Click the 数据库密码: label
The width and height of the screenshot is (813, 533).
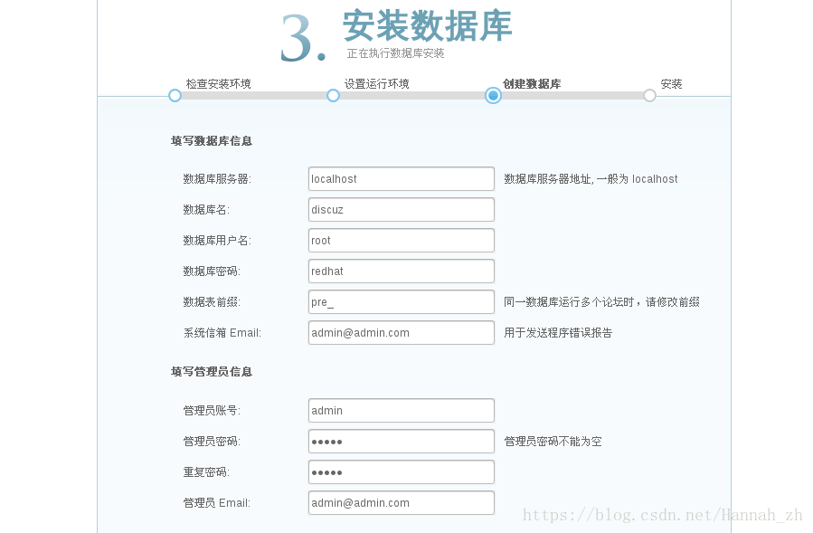[212, 271]
